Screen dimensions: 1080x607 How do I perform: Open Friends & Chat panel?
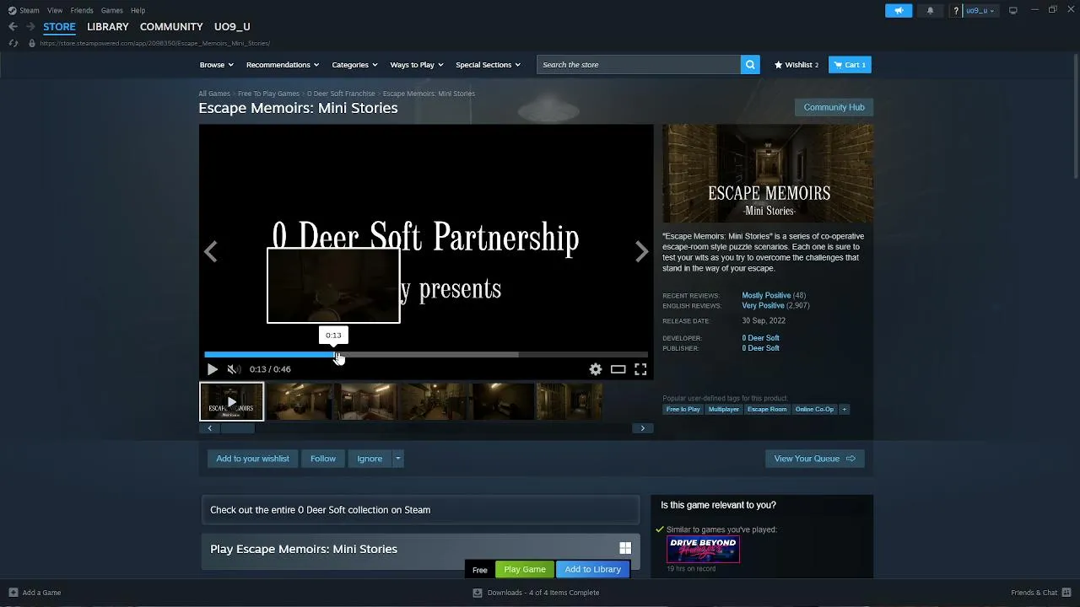1039,593
